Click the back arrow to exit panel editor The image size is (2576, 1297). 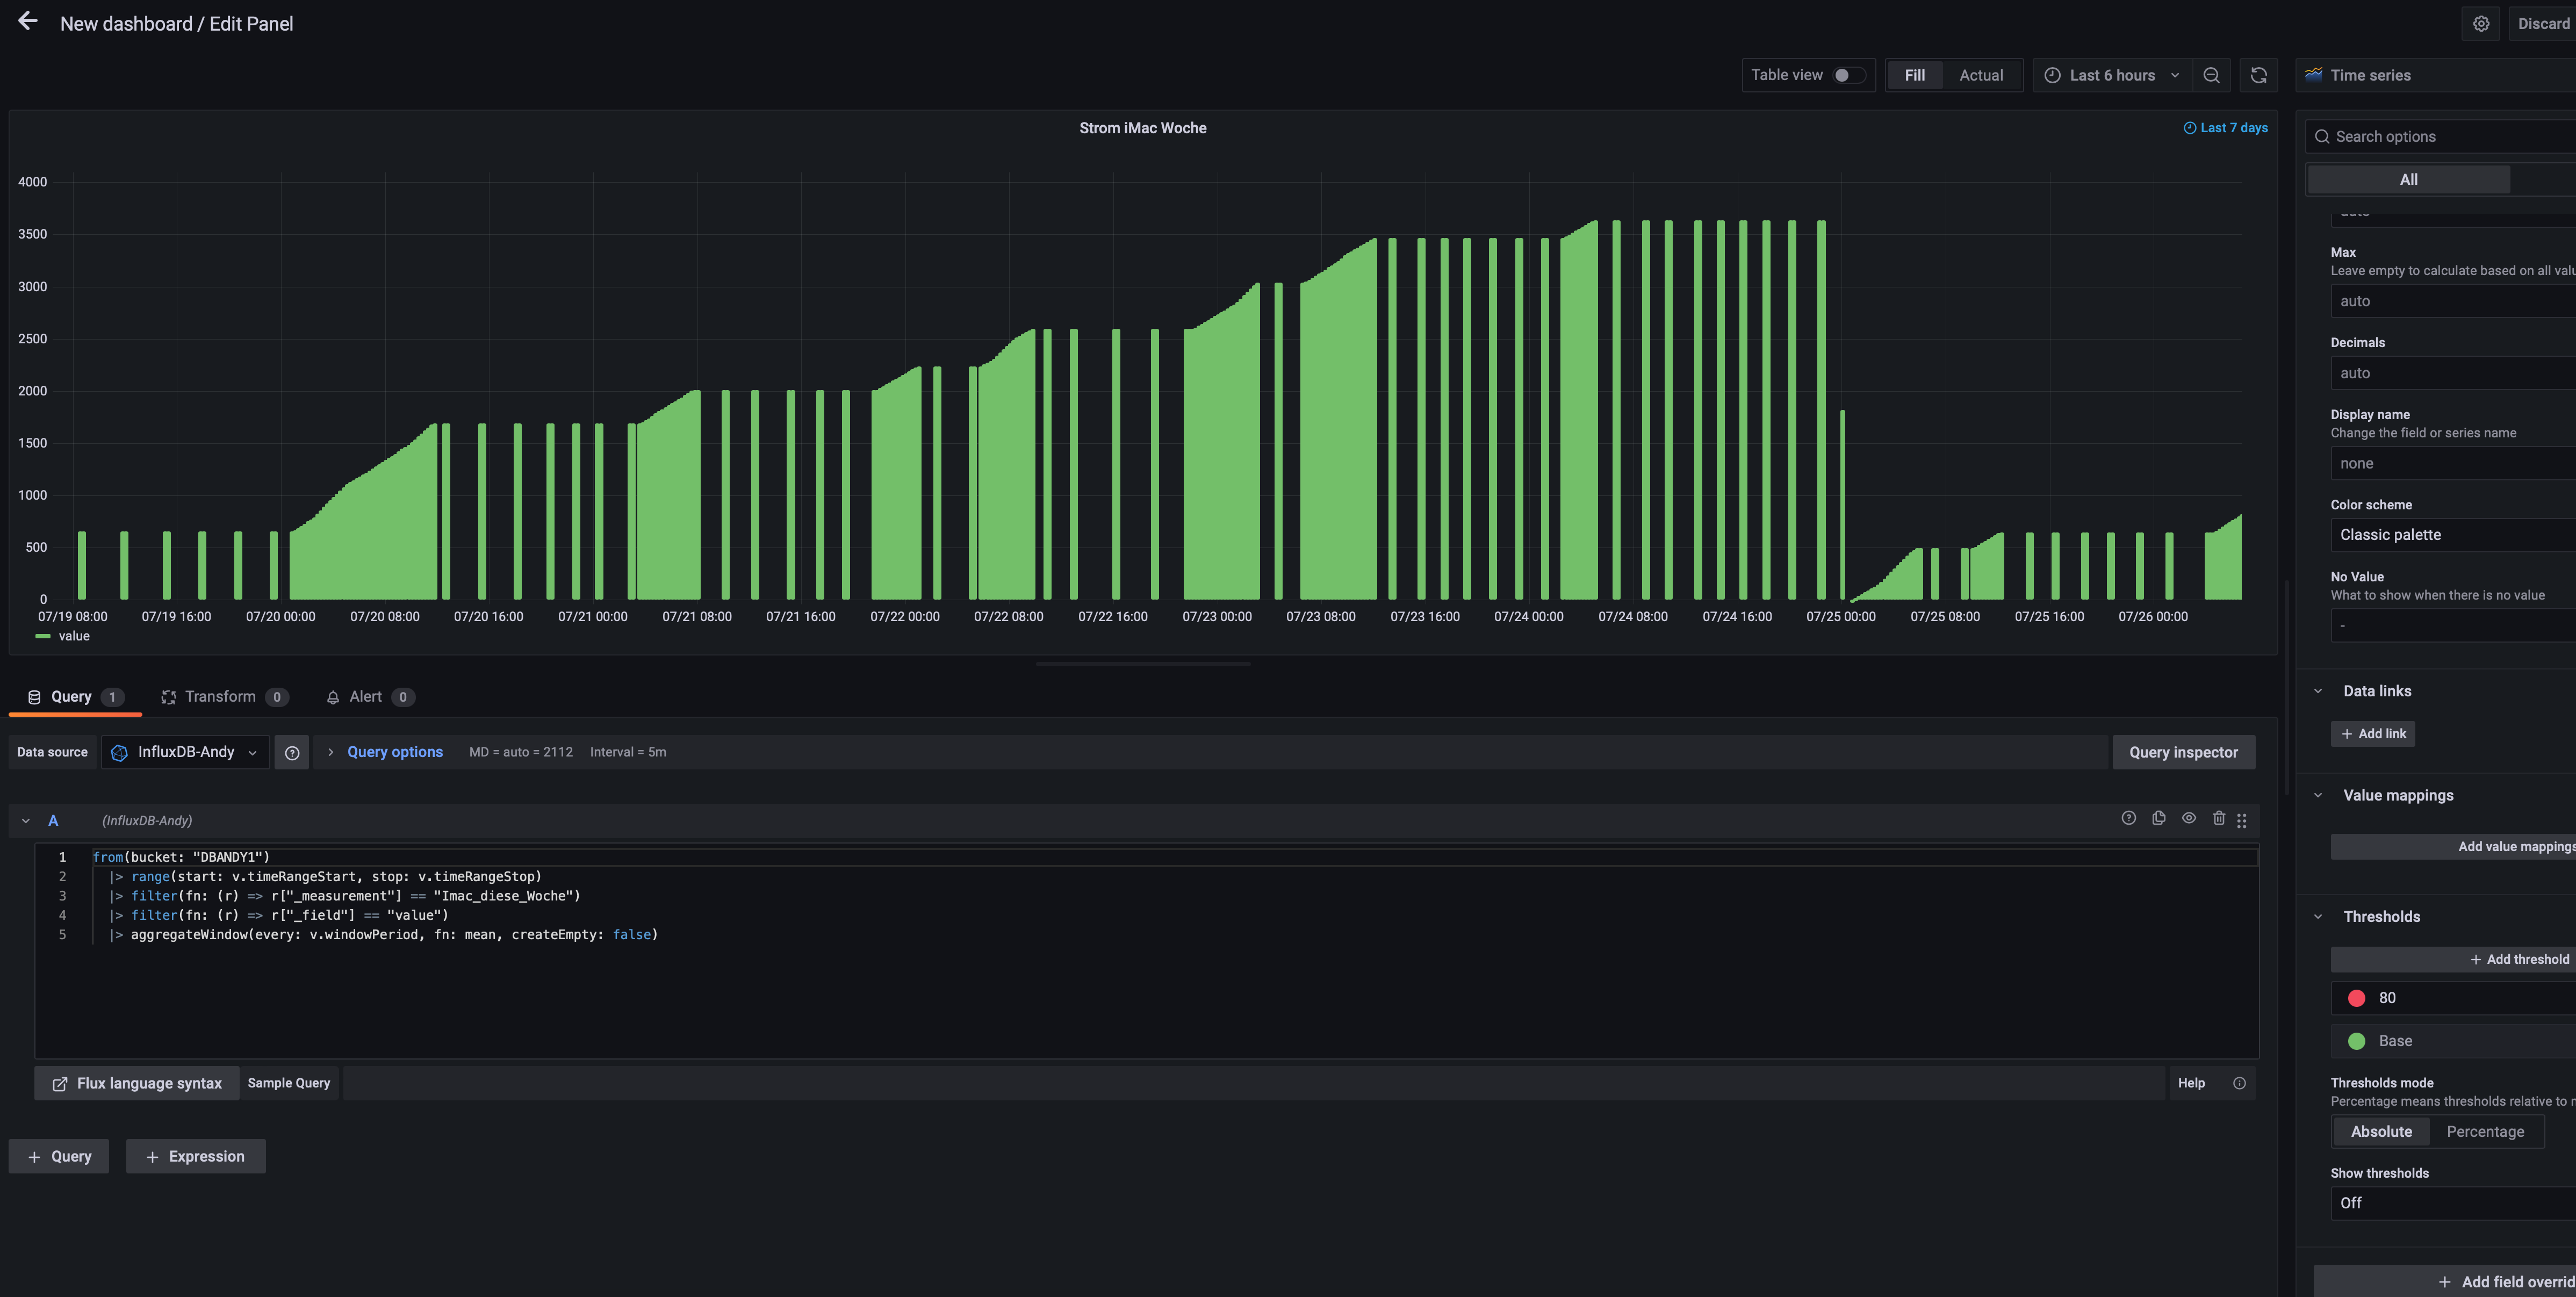28,22
